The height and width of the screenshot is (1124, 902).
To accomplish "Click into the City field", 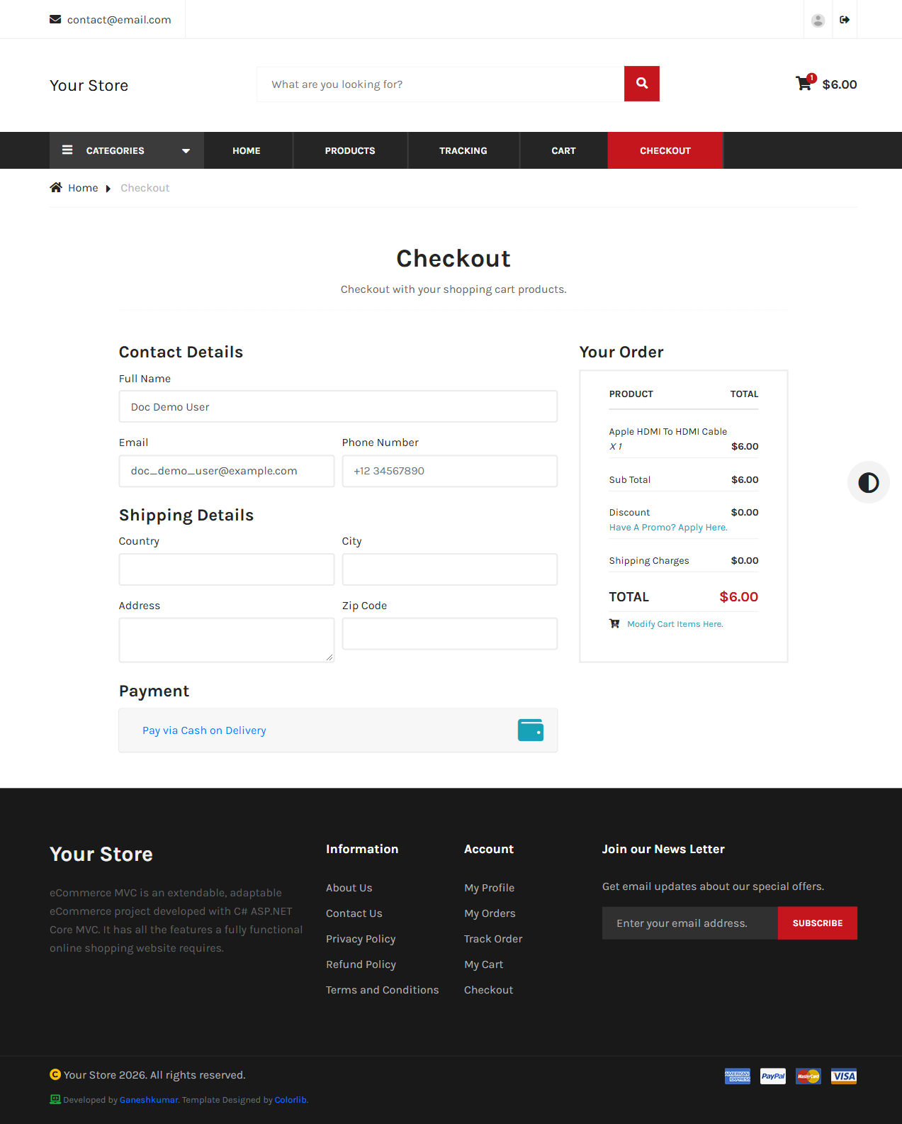I will [x=450, y=569].
